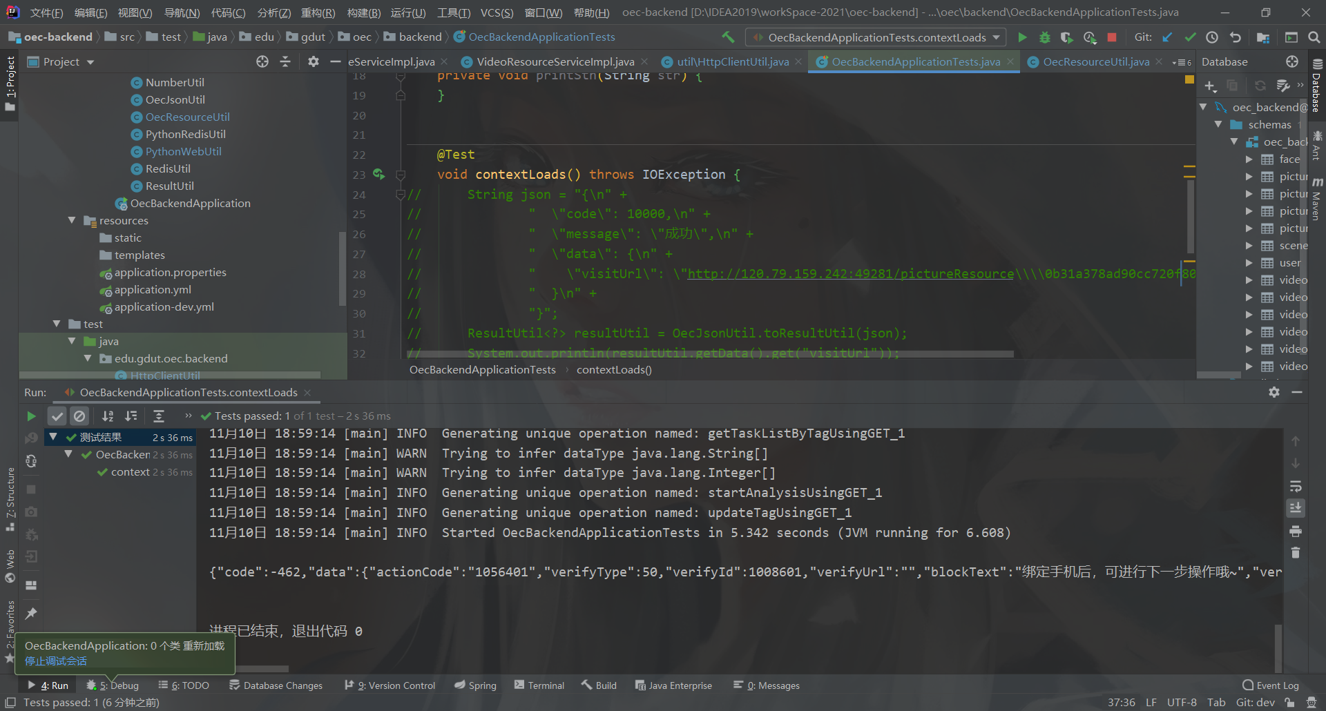This screenshot has height=711, width=1326.
Task: Pin the Run tab with pin icon
Action: [31, 613]
